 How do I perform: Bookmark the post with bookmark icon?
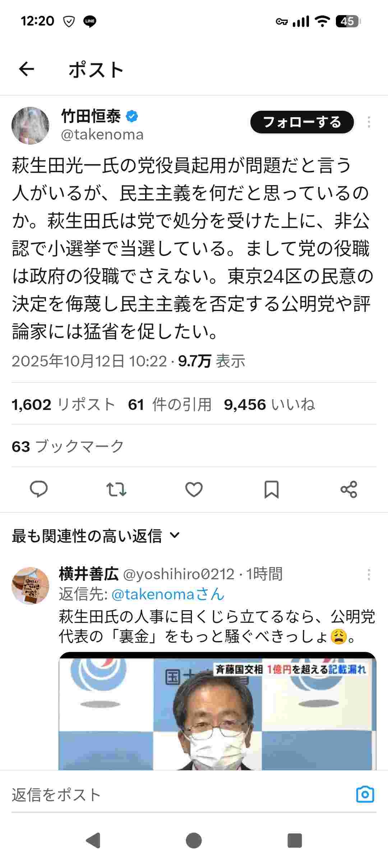point(272,489)
